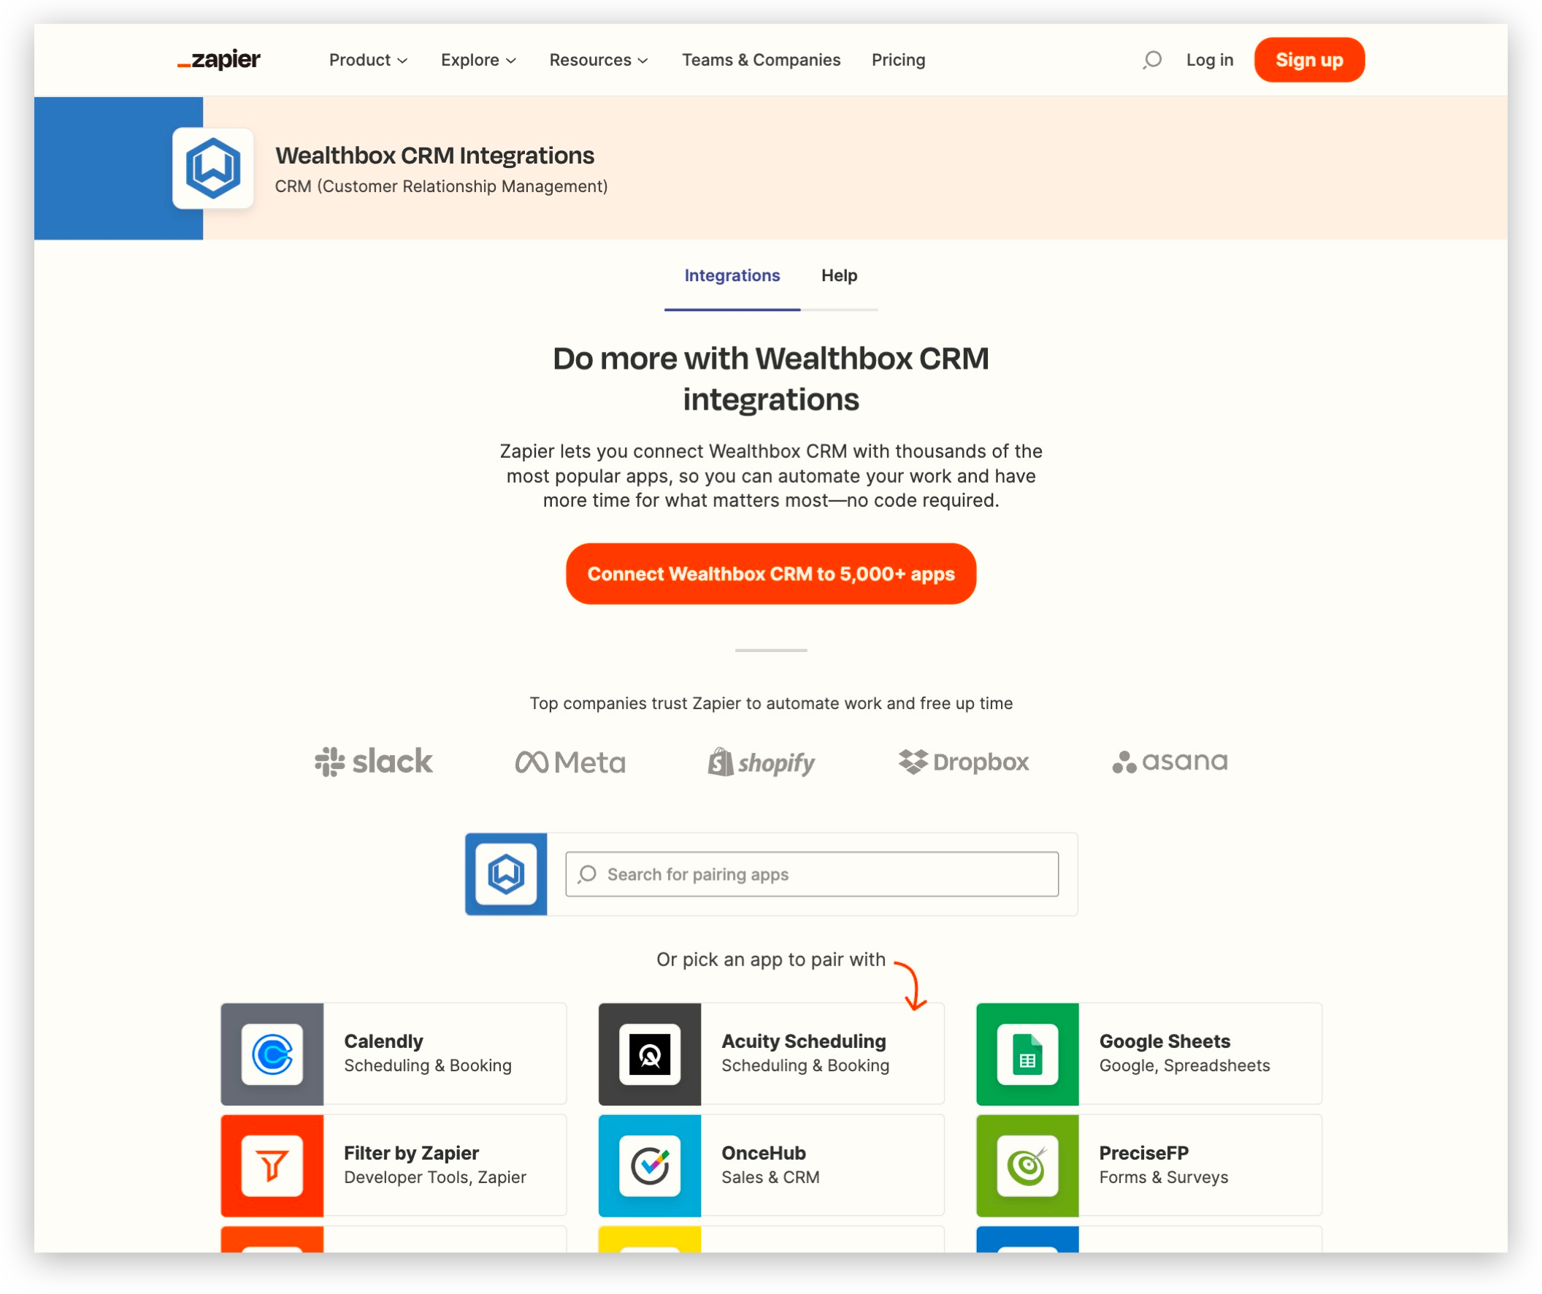Focus the Search for pairing apps field
This screenshot has width=1542, height=1294.
point(812,874)
